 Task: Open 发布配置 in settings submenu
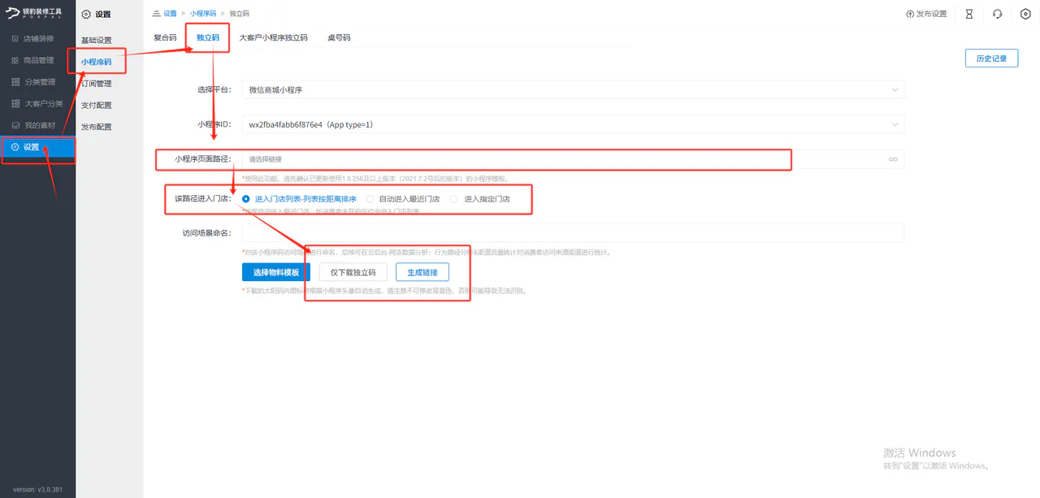point(97,127)
